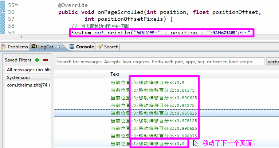Select log row ending 0.890625
The width and height of the screenshot is (279, 148).
[166, 98]
